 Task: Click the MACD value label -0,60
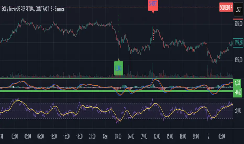tap(238, 92)
